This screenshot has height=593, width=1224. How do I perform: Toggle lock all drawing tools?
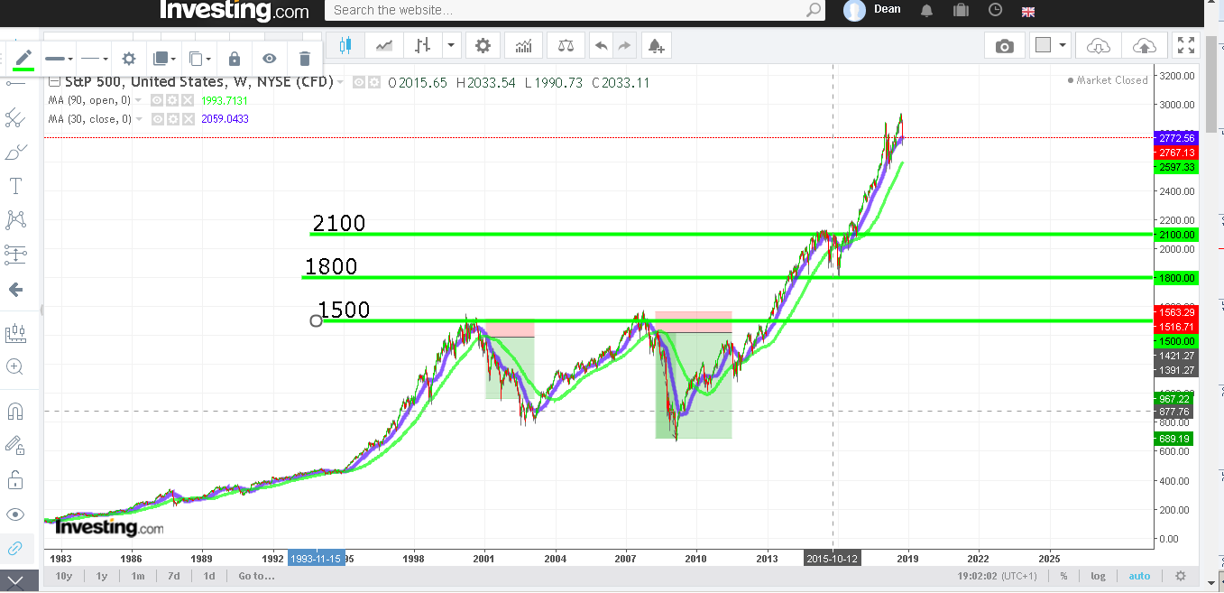(15, 479)
